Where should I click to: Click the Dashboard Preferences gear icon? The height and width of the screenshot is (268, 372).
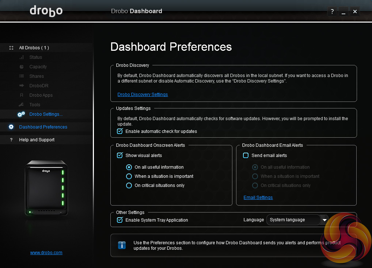(x=11, y=127)
